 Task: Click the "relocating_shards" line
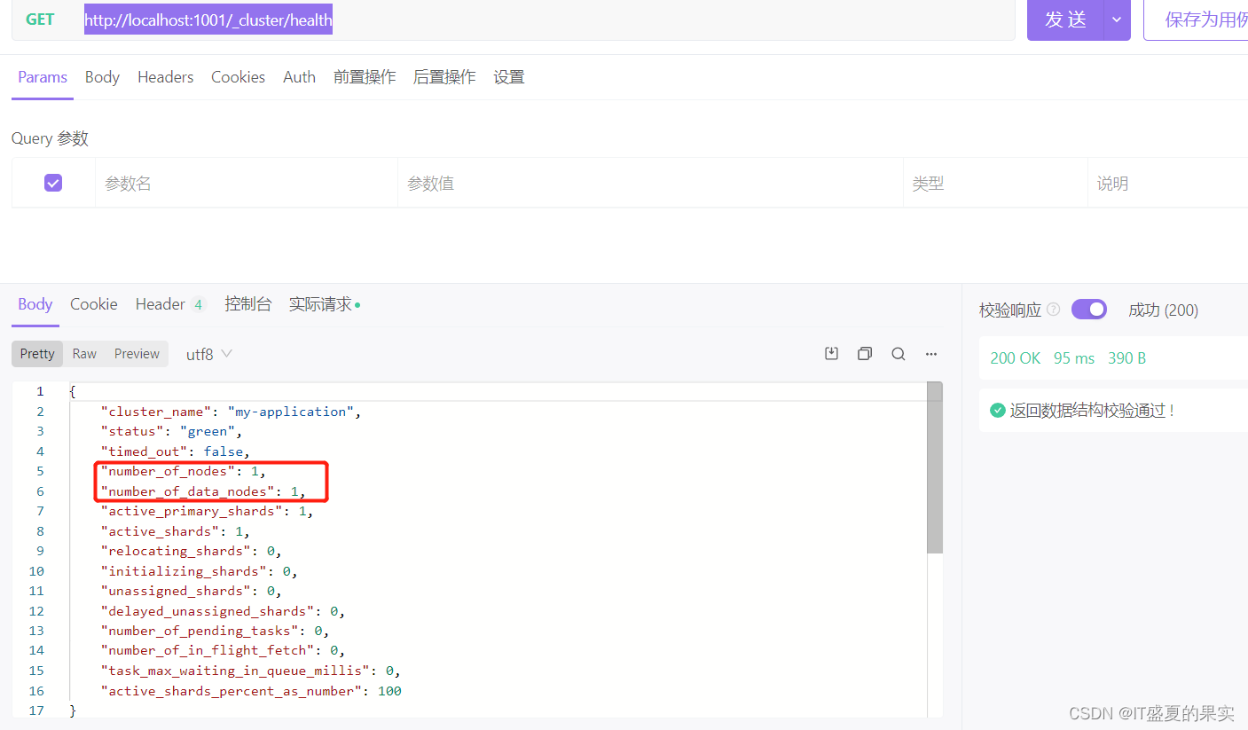(191, 551)
